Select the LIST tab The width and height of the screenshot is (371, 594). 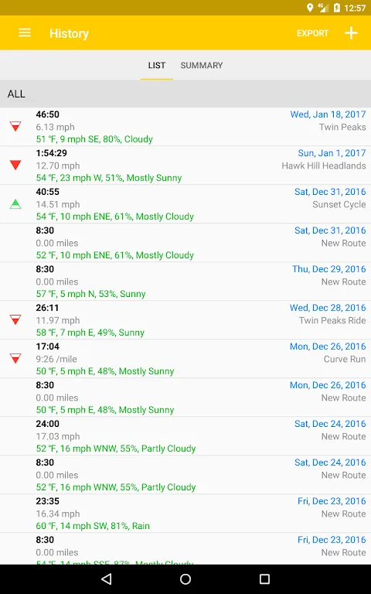pos(157,65)
